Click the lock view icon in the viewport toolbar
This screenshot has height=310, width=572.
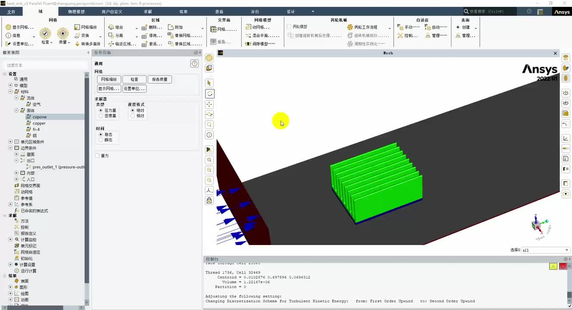click(209, 201)
